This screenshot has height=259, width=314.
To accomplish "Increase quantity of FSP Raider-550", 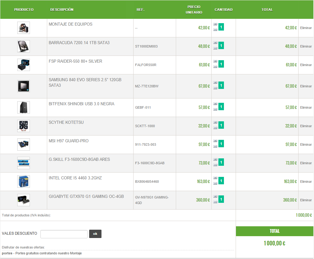I will [x=215, y=61].
